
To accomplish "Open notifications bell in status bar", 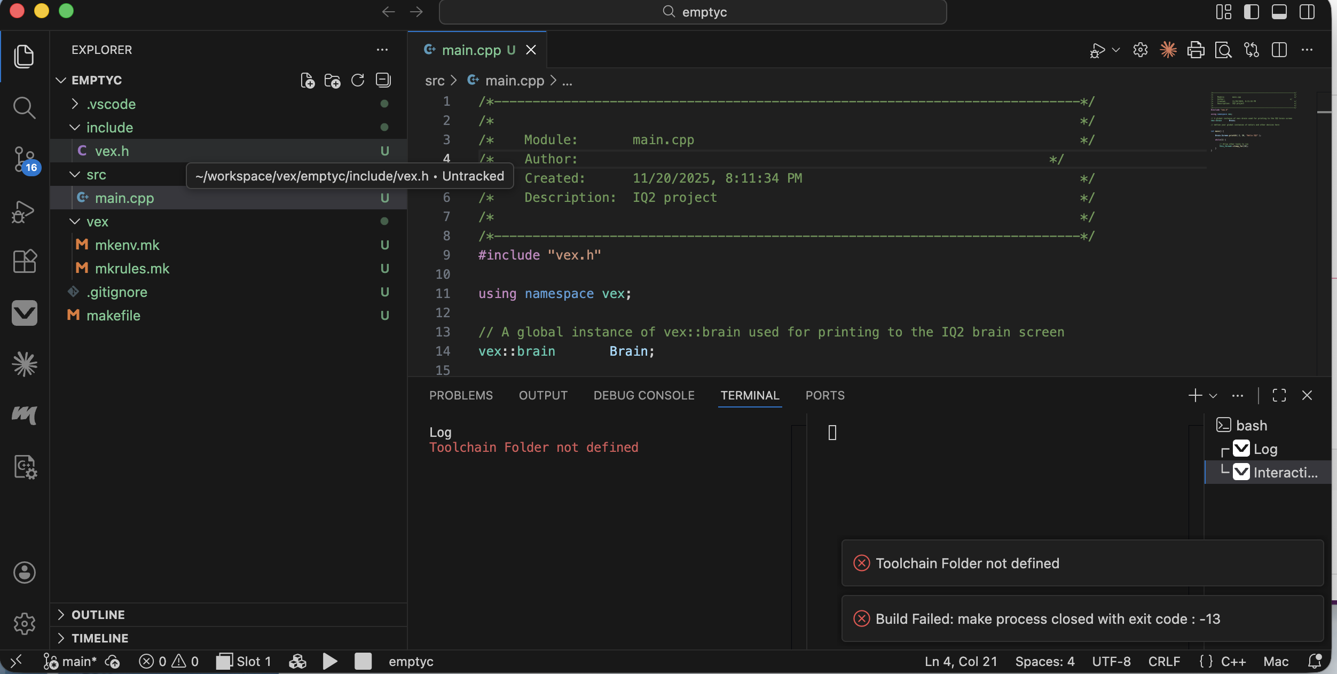I will point(1315,662).
